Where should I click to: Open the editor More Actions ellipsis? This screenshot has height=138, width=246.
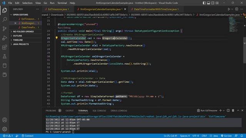tap(242, 9)
